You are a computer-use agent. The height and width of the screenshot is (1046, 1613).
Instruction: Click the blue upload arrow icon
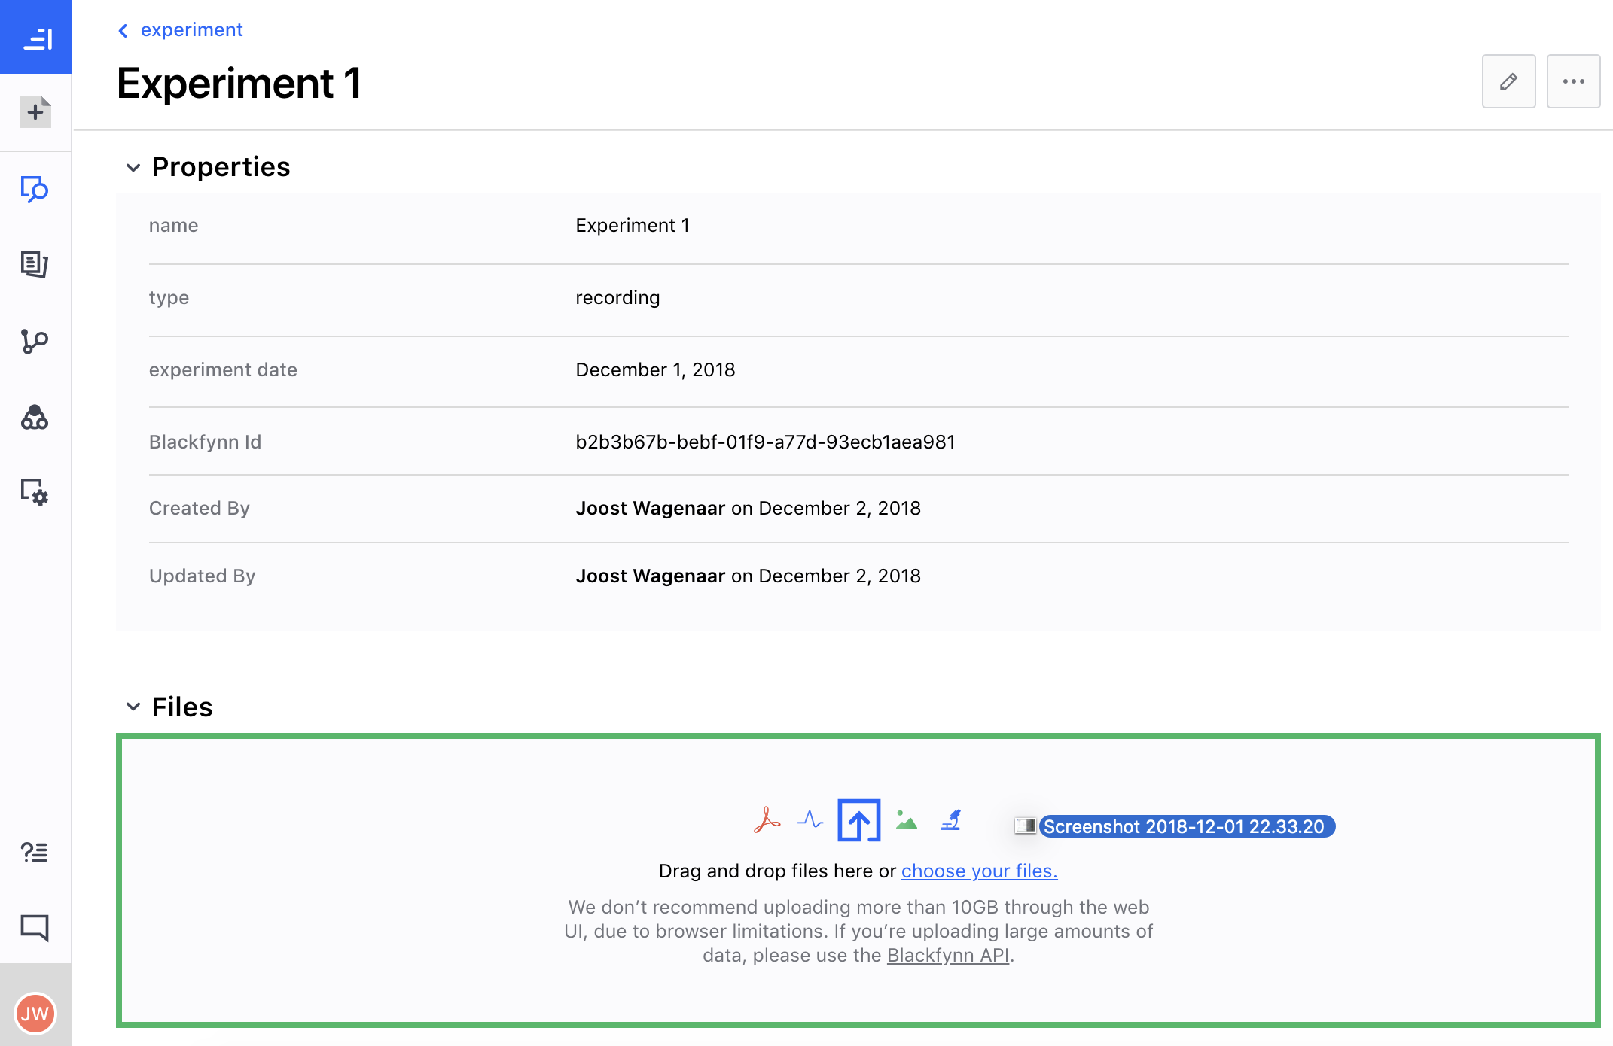[858, 820]
